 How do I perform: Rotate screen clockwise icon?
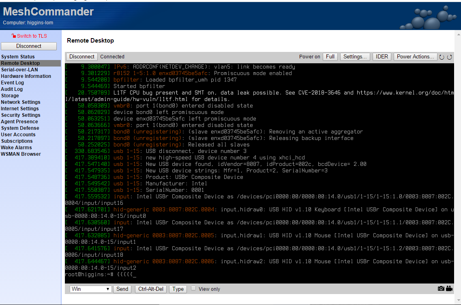[450, 57]
